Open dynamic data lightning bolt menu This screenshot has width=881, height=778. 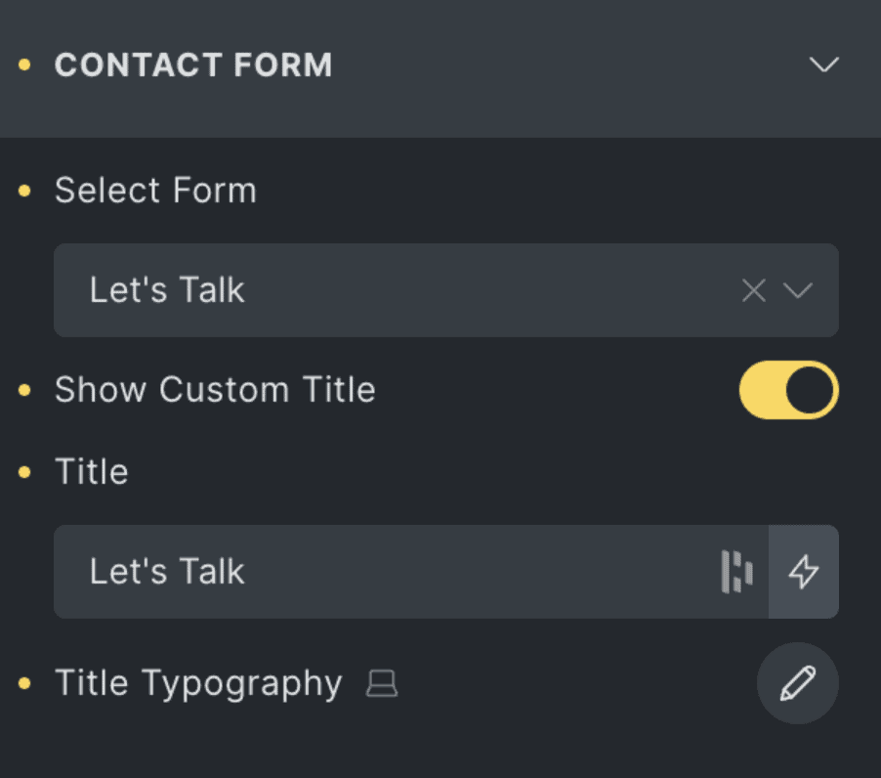[x=803, y=572]
